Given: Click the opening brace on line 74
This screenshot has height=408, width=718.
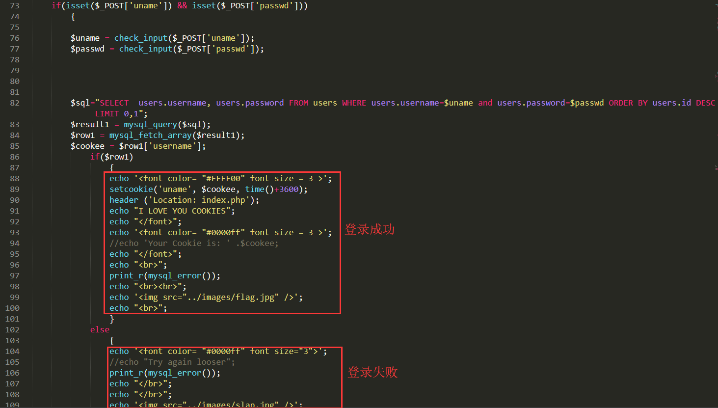Looking at the screenshot, I should [73, 17].
